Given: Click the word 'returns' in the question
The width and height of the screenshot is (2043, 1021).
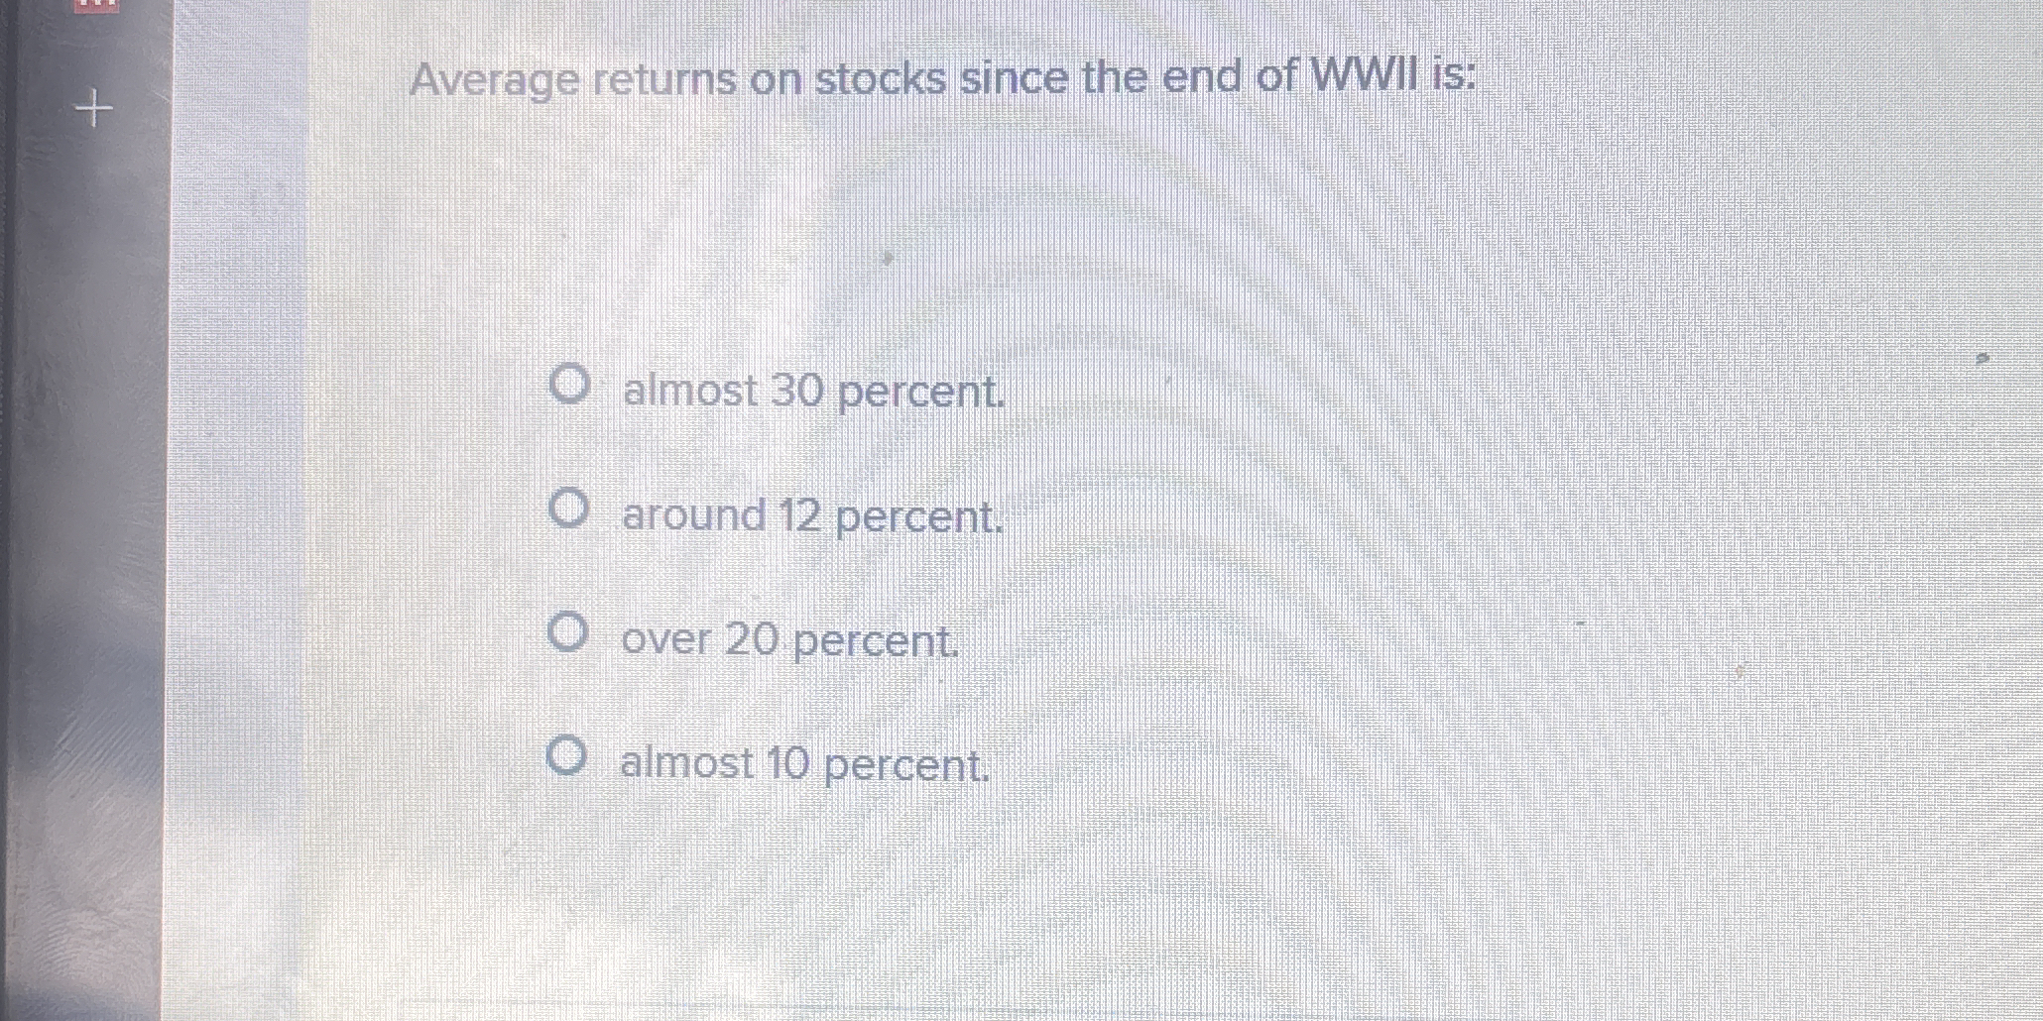Looking at the screenshot, I should [664, 79].
